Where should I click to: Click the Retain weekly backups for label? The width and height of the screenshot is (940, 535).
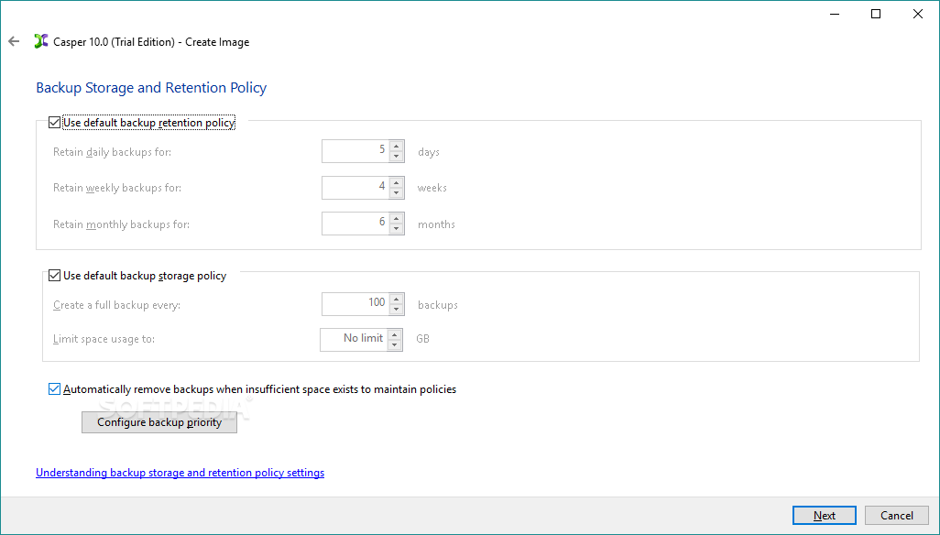pos(117,188)
